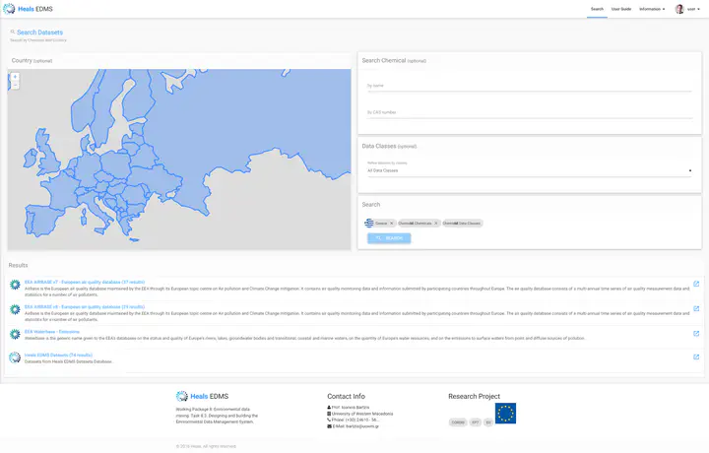Open Heals EDMS Datasets external link icon
The height and width of the screenshot is (453, 709).
[696, 357]
